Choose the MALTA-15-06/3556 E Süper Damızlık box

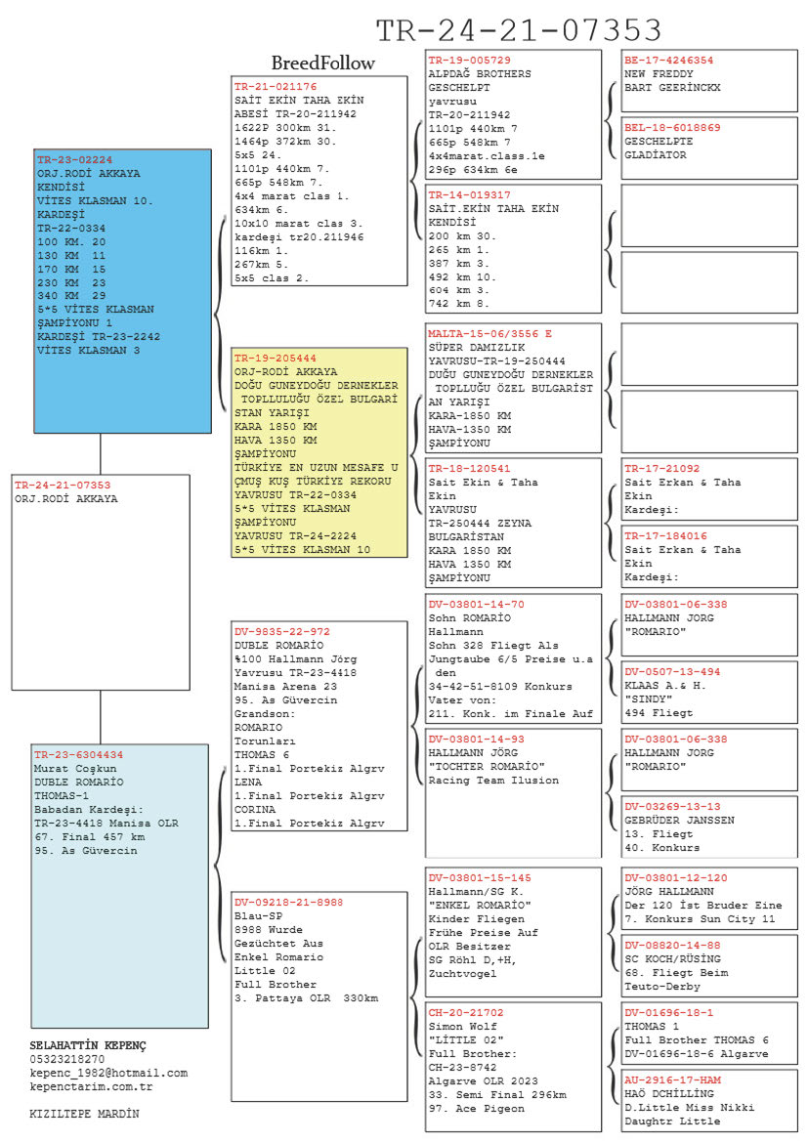coord(512,389)
